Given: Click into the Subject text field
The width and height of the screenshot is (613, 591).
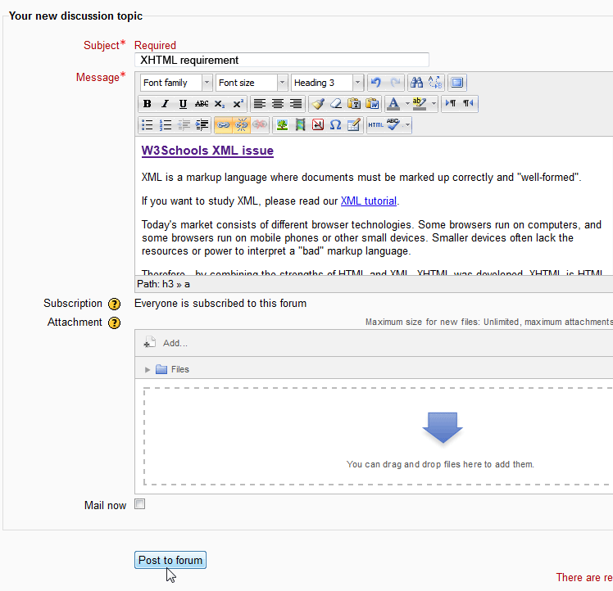Looking at the screenshot, I should [x=281, y=60].
